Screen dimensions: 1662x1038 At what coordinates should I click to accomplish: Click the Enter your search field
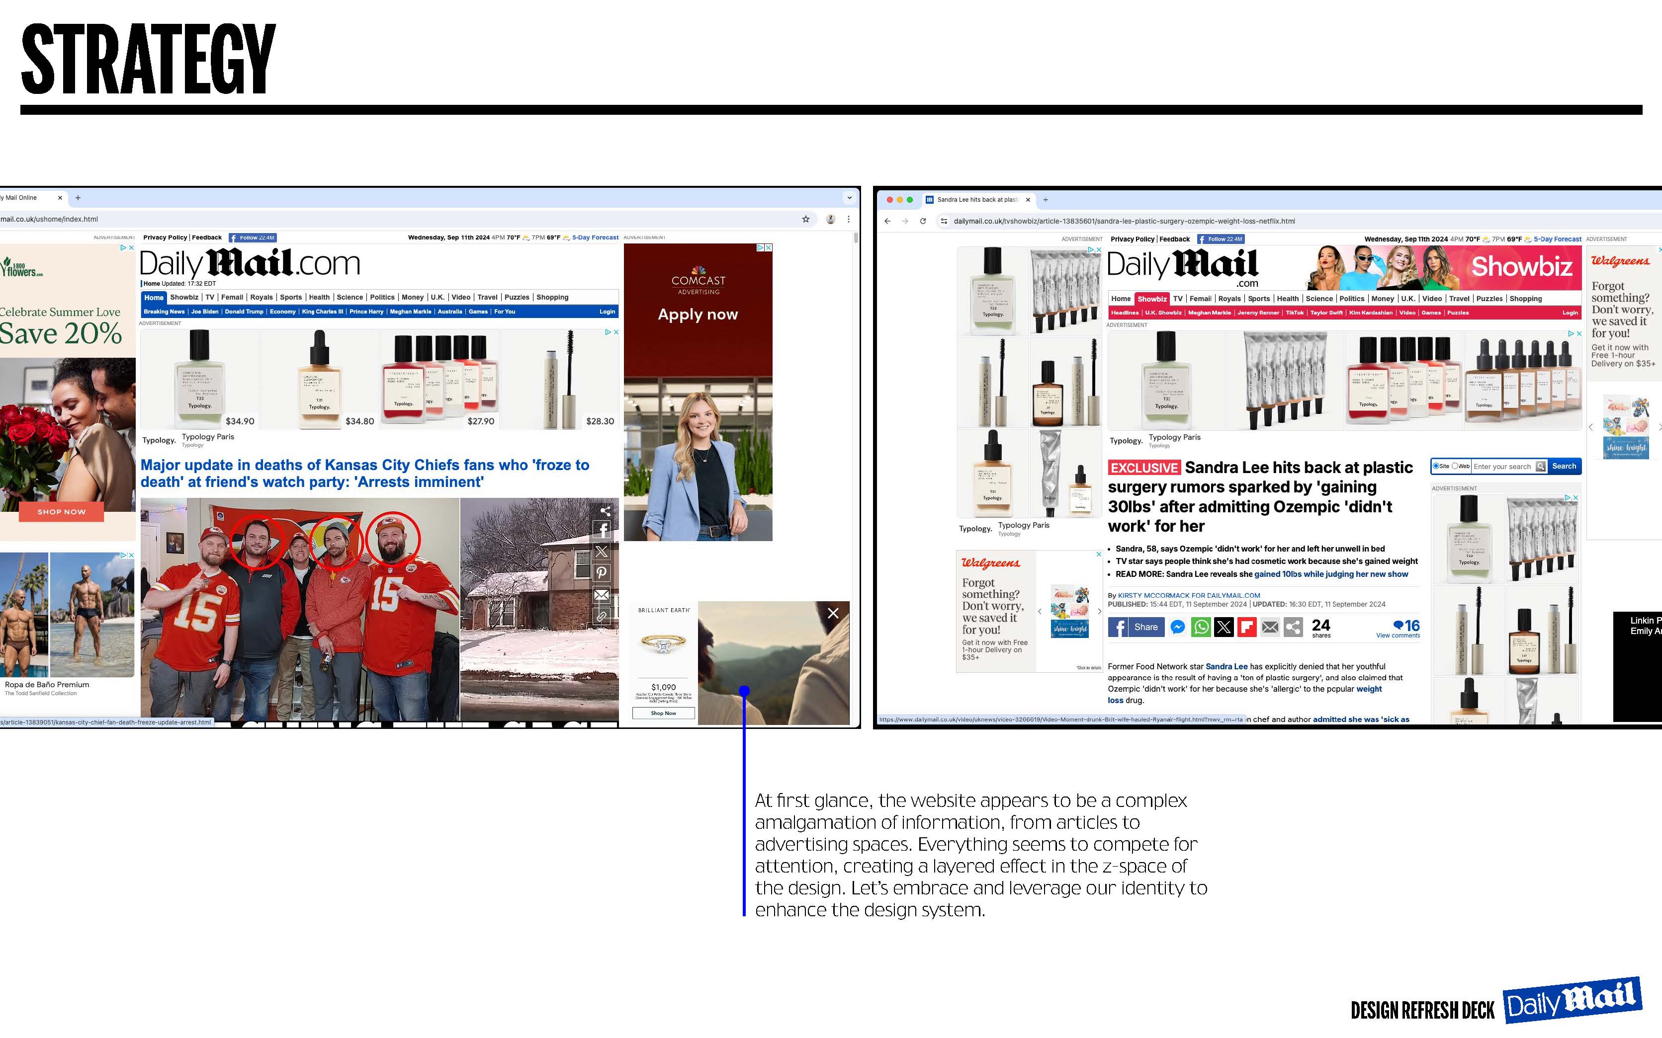coord(1502,467)
